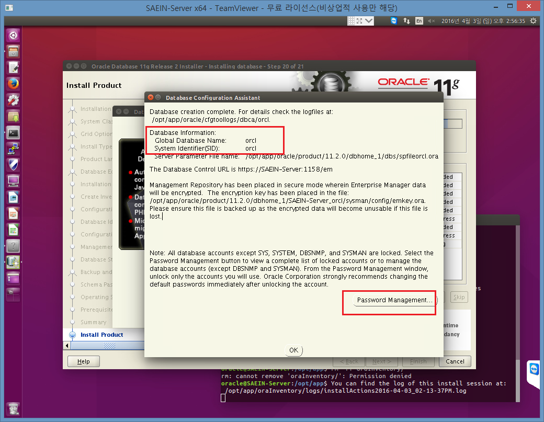Open the network indicator in the top panel
The image size is (544, 422).
click(406, 21)
